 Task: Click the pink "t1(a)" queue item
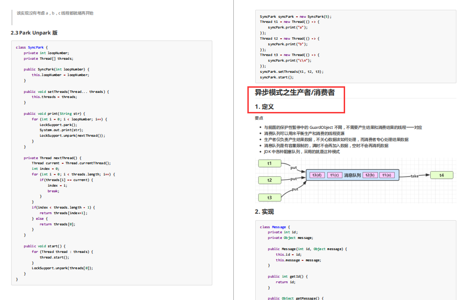coord(387,175)
